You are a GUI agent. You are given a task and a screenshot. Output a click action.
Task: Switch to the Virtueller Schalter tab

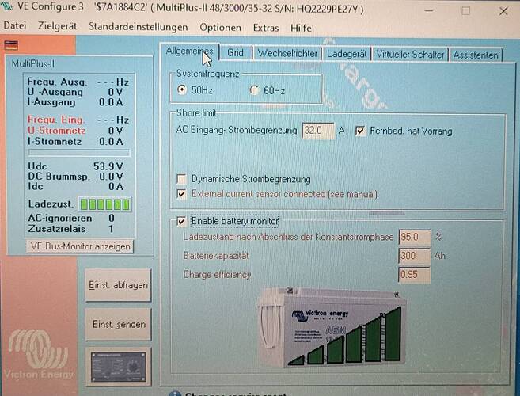(x=410, y=55)
